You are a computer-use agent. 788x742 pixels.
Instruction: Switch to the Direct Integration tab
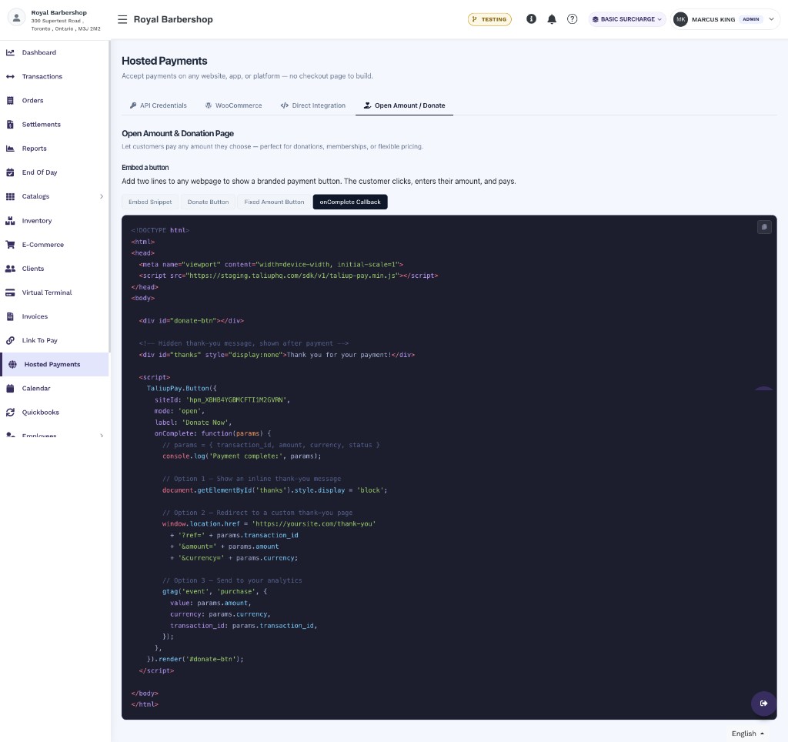[x=313, y=105]
